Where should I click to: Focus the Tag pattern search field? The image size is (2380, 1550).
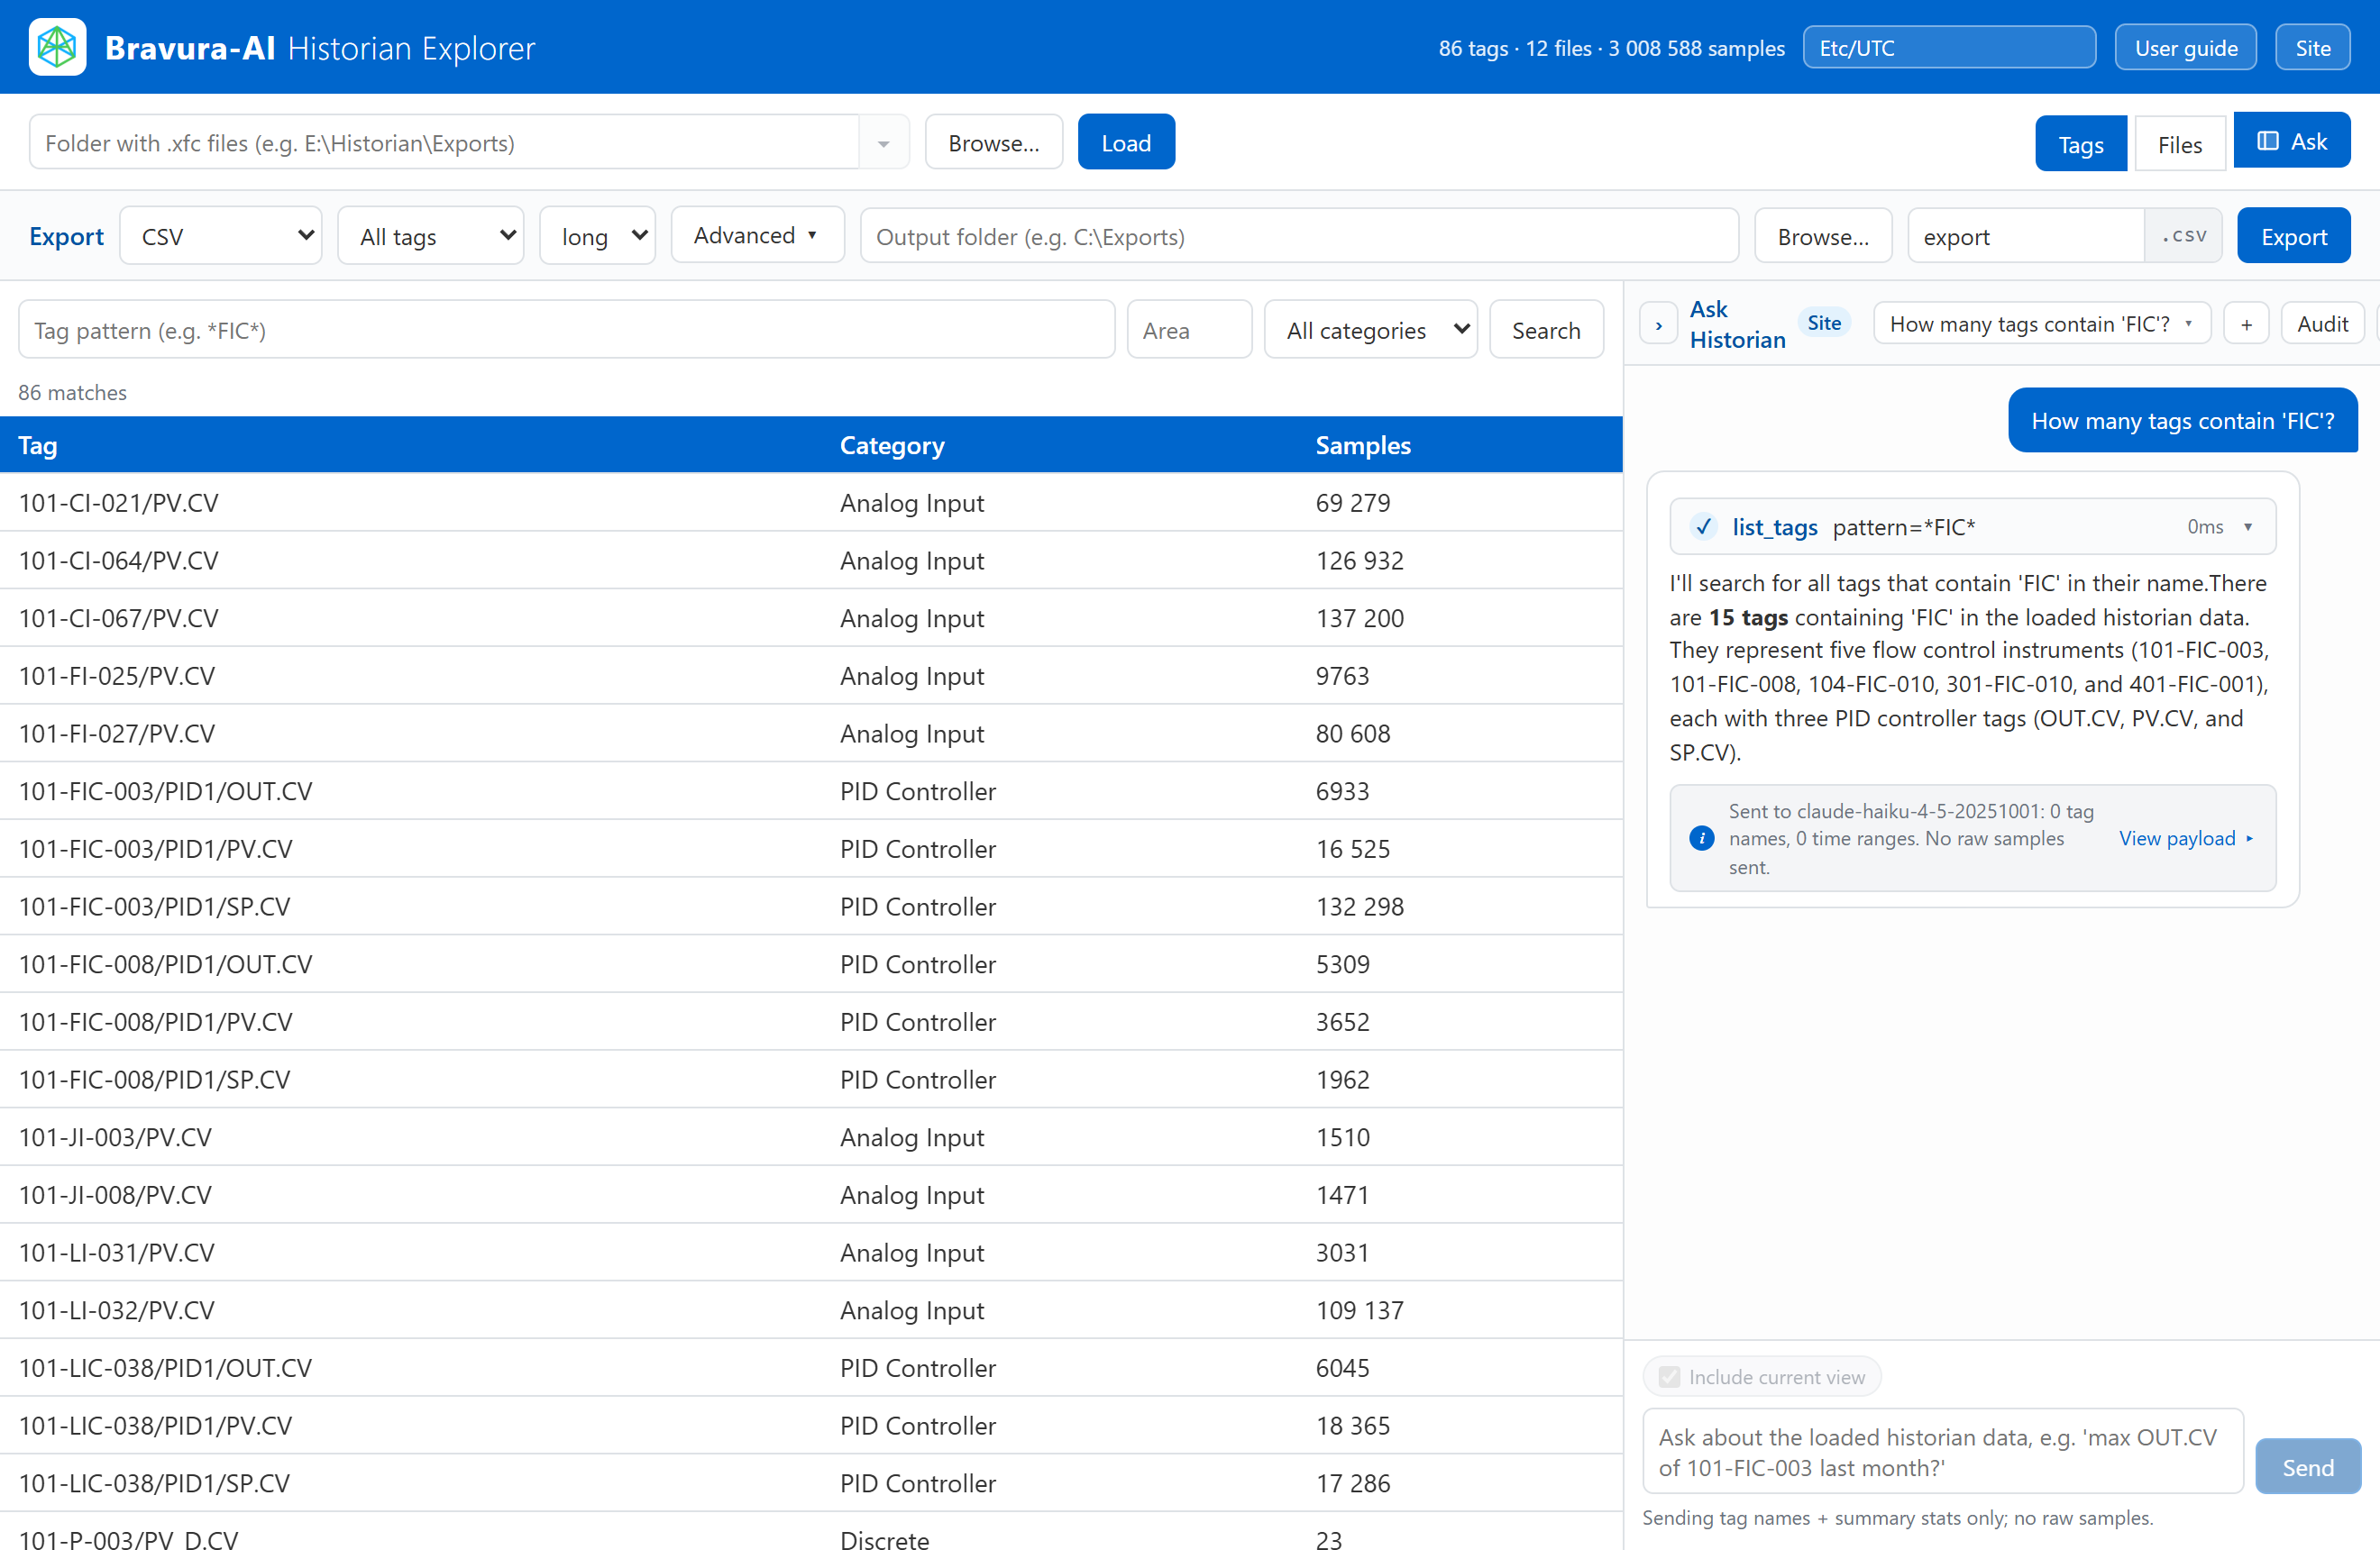pos(566,330)
